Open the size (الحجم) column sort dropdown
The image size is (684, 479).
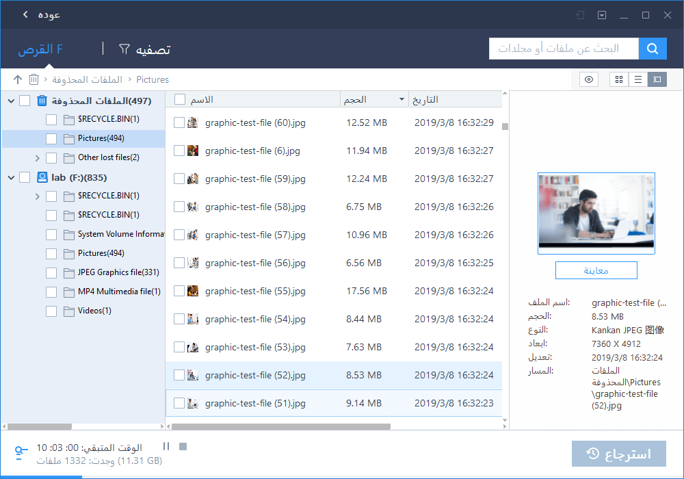click(x=402, y=100)
